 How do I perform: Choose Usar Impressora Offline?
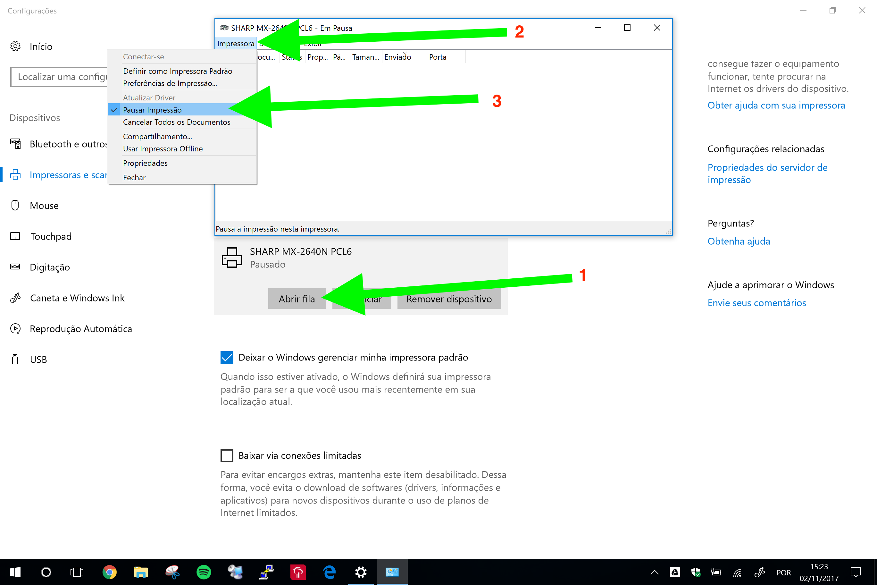pos(163,148)
